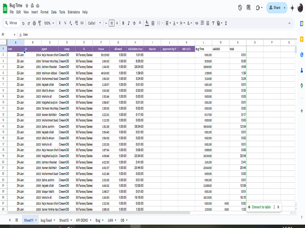Image resolution: width=305 pixels, height=228 pixels.
Task: Open Convert to table more options
Action: pyautogui.click(x=274, y=207)
